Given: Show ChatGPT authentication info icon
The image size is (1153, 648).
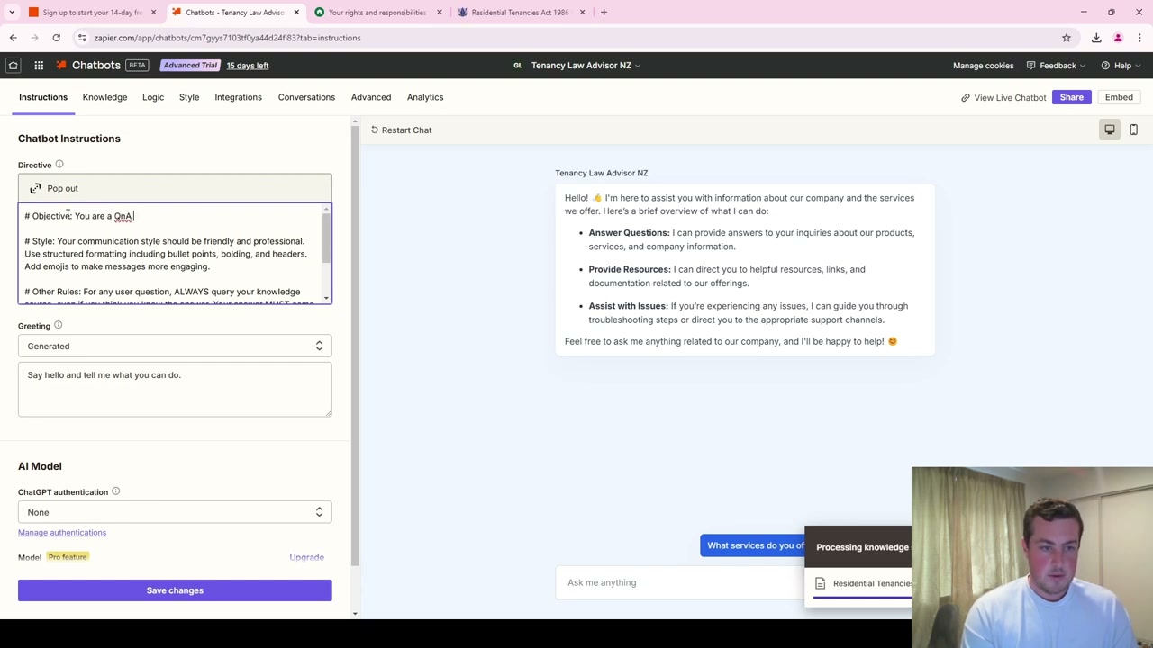Looking at the screenshot, I should click(115, 491).
